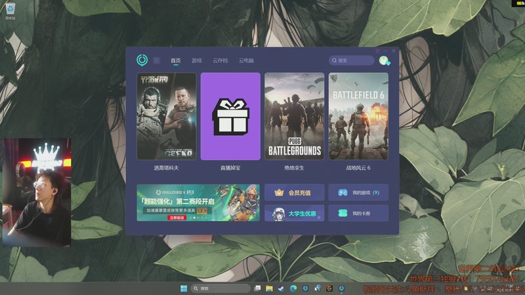This screenshot has width=525, height=295.
Task: Click the magnifier icon in app search
Action: point(334,60)
